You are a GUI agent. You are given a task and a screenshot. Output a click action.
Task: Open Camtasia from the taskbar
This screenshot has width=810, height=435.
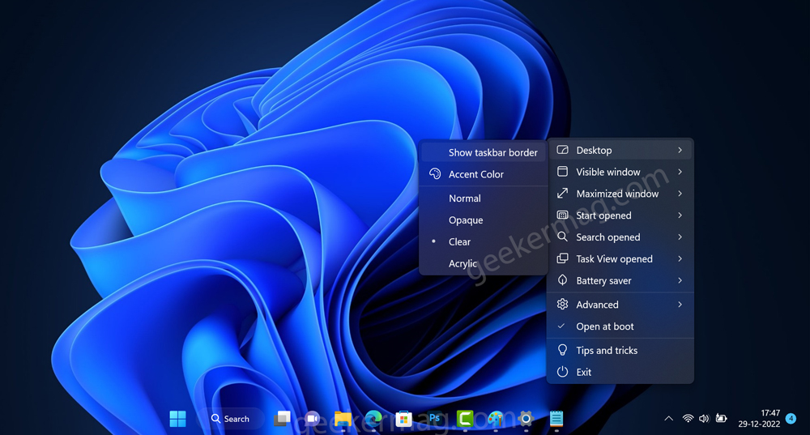465,419
